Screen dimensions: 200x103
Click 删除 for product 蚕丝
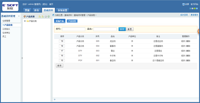click(188, 51)
